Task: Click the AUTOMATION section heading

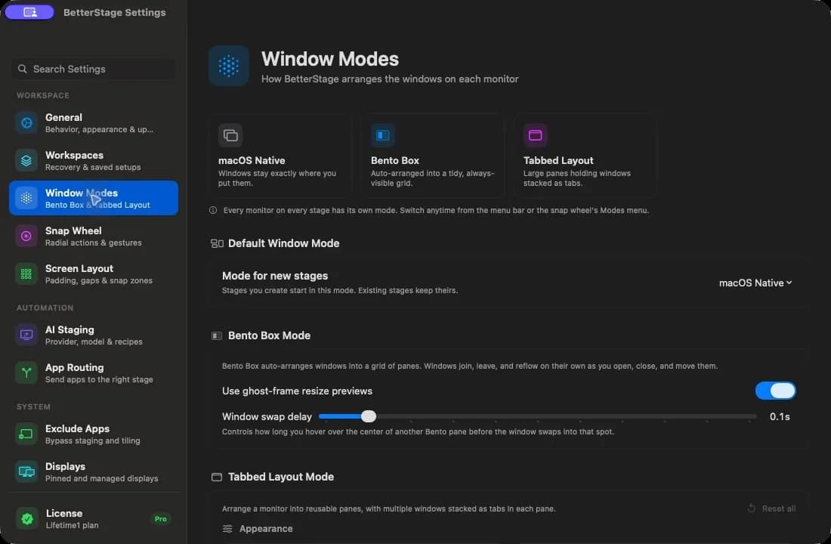Action: coord(45,308)
